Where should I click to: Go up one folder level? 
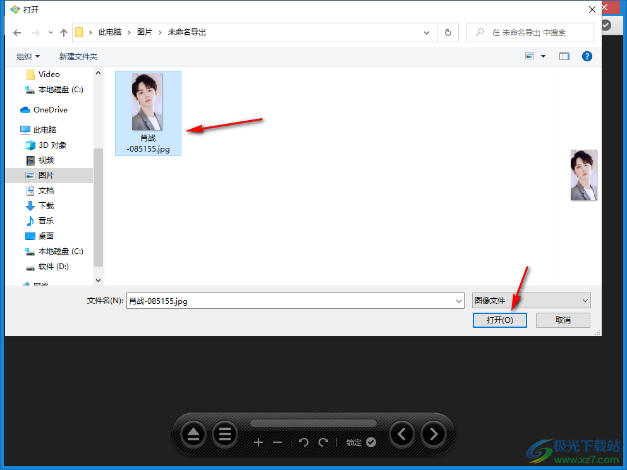point(64,33)
